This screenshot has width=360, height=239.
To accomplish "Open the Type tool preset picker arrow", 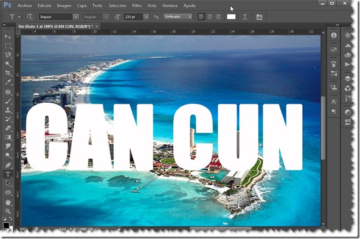I will (x=19, y=17).
